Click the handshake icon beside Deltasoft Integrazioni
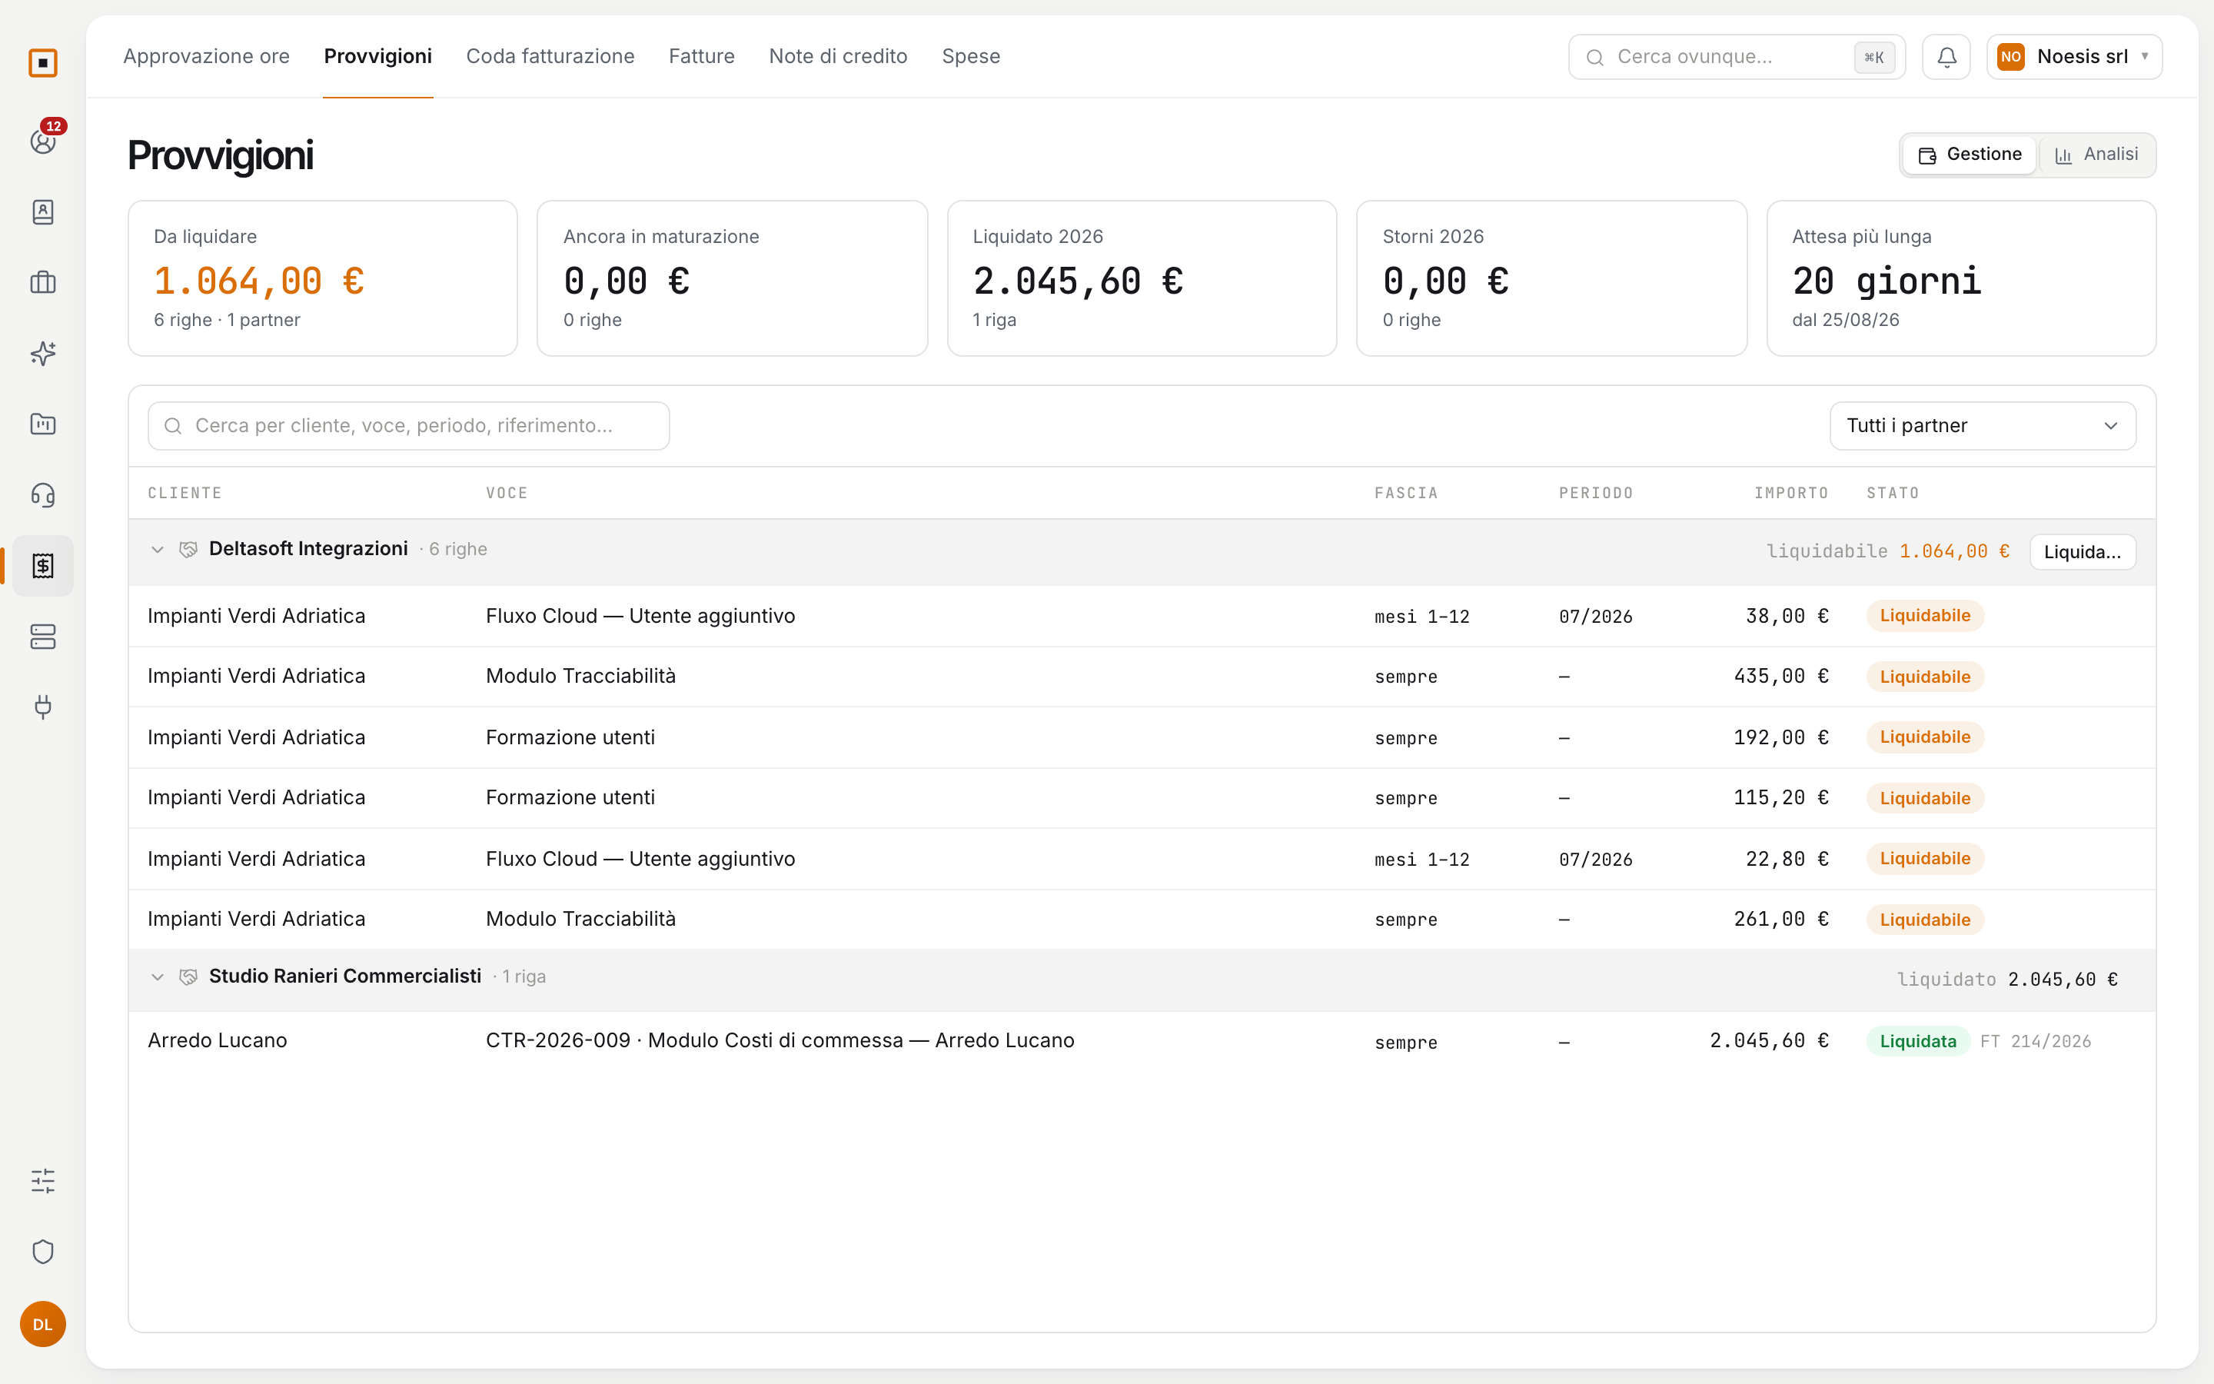This screenshot has width=2214, height=1384. 188,549
